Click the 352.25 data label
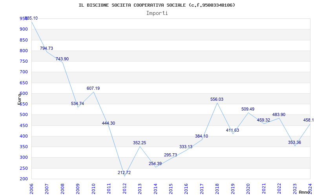The height and width of the screenshot is (196, 314). (140, 143)
